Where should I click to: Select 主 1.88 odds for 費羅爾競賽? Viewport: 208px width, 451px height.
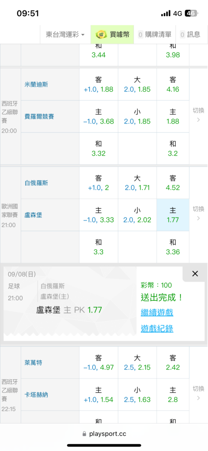(173, 116)
